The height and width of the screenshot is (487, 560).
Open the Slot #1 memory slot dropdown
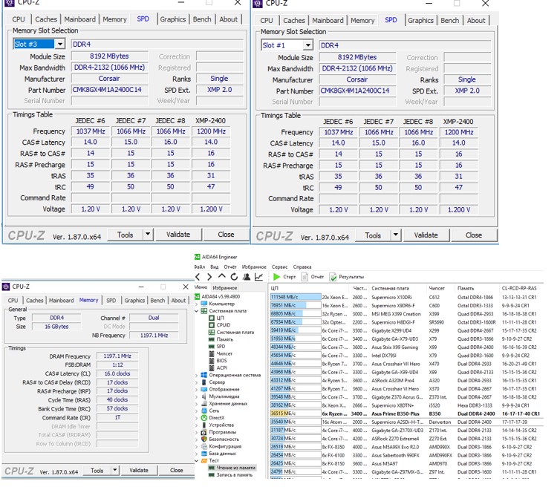(307, 45)
